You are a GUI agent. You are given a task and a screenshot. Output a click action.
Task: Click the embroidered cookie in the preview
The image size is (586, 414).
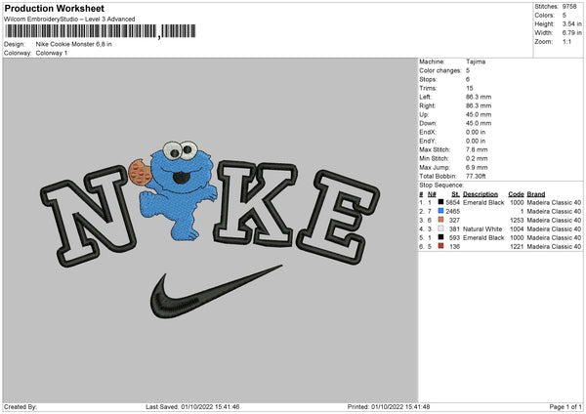pos(140,172)
